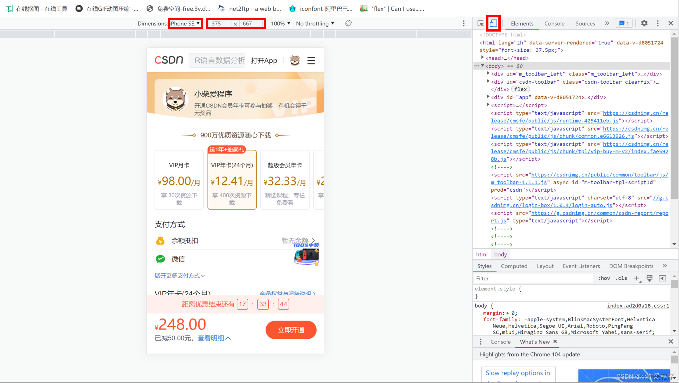679x383 pixels.
Task: Click the CSDN logo
Action: 169,60
